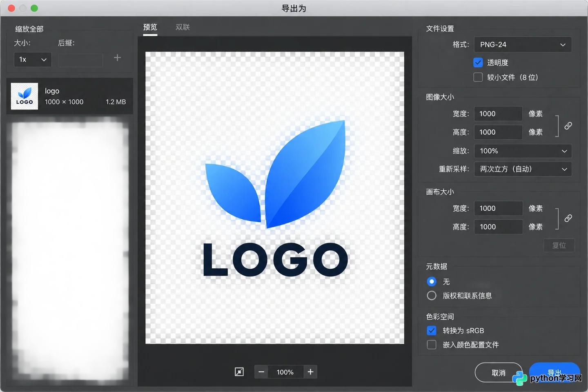Disable the 透明度 checkbox
This screenshot has height=392, width=588.
click(478, 62)
